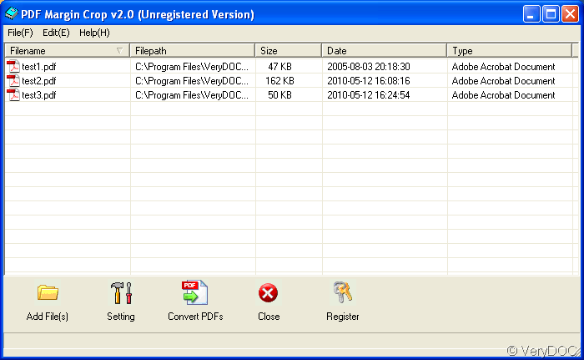The height and width of the screenshot is (360, 584).
Task: Sort by the Type column header
Action: coord(509,51)
